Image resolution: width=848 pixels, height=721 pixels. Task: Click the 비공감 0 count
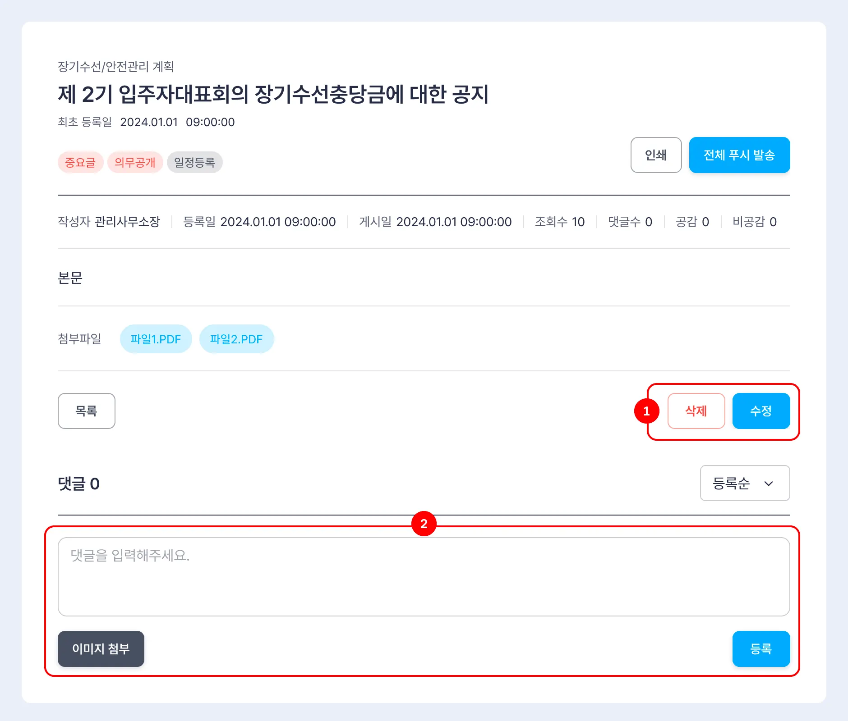[754, 222]
